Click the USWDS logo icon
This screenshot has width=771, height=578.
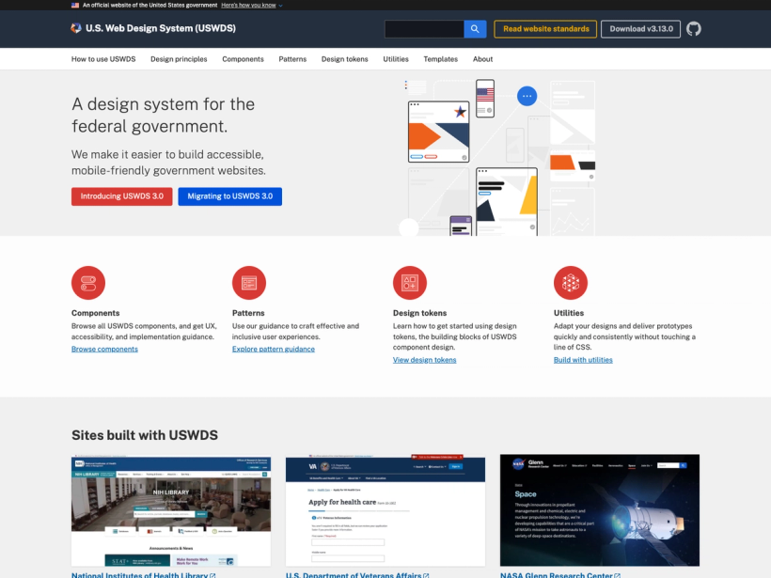tap(76, 28)
